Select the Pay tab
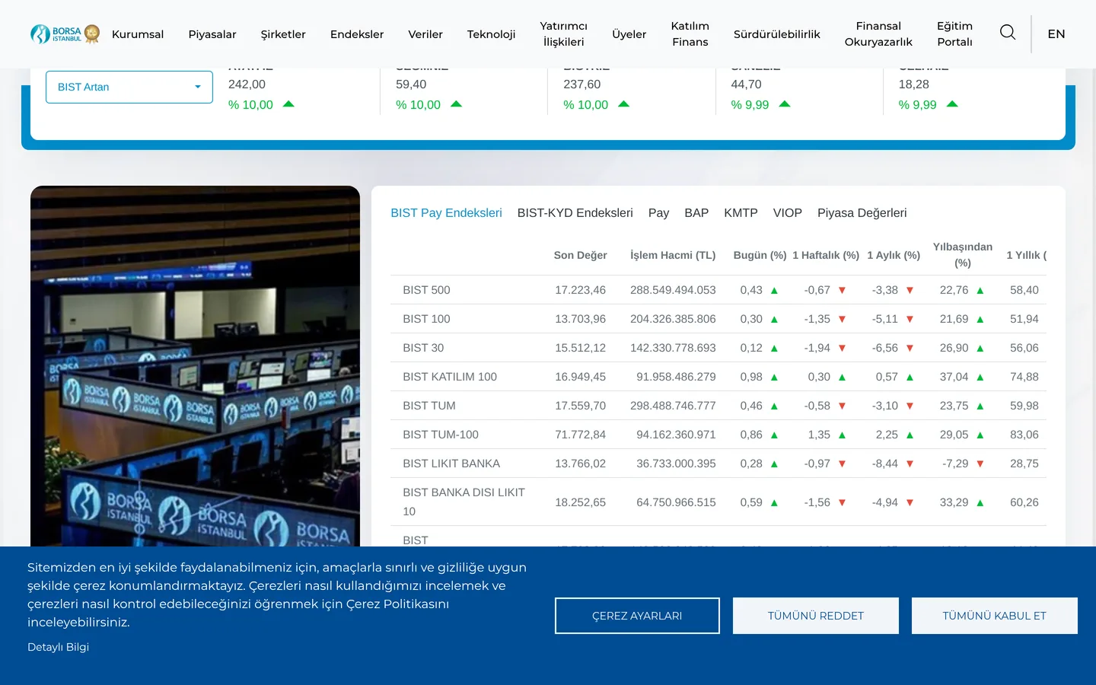Image resolution: width=1096 pixels, height=685 pixels. [658, 213]
